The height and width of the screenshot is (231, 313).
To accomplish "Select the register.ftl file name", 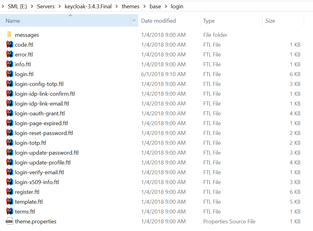I will [27, 192].
